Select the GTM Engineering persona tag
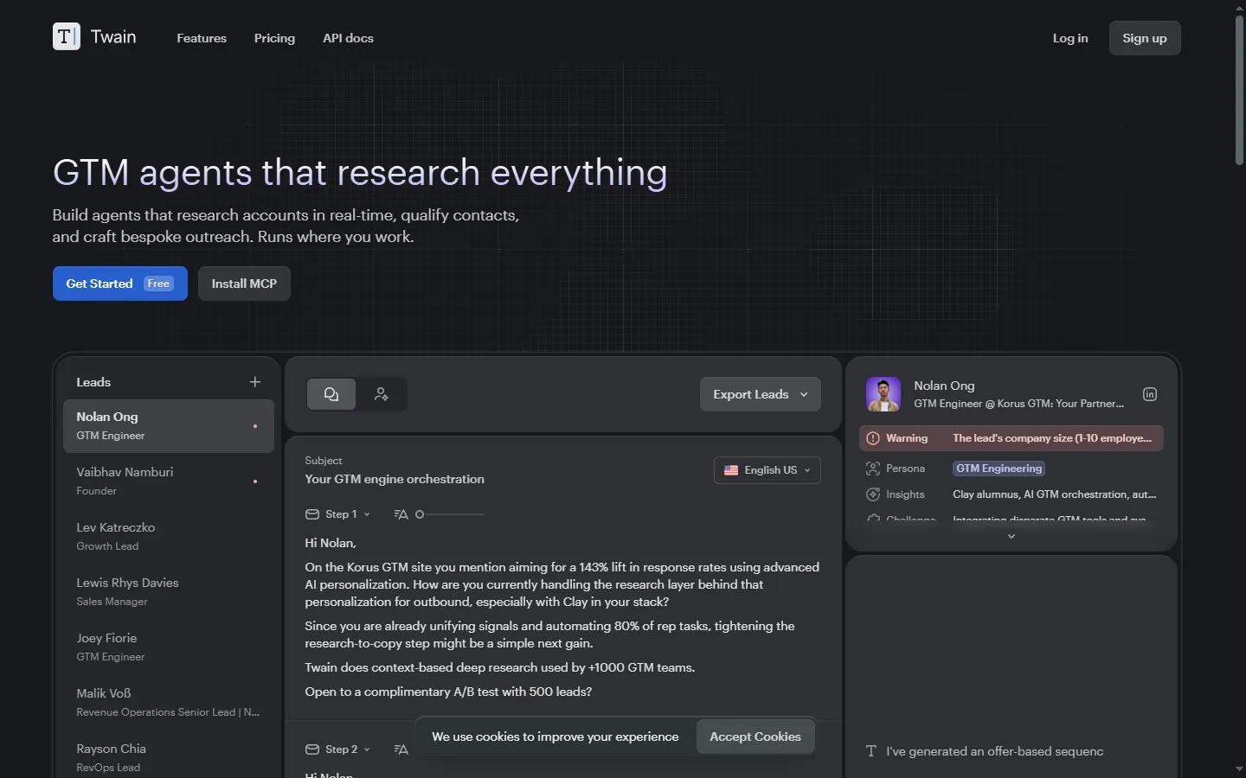This screenshot has height=778, width=1246. pos(998,469)
